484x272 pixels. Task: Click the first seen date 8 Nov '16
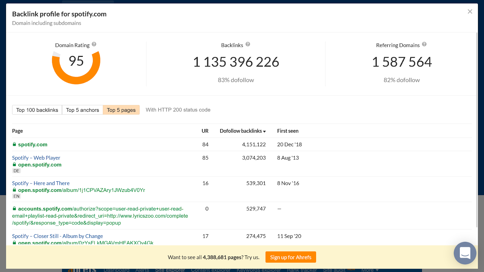click(288, 183)
